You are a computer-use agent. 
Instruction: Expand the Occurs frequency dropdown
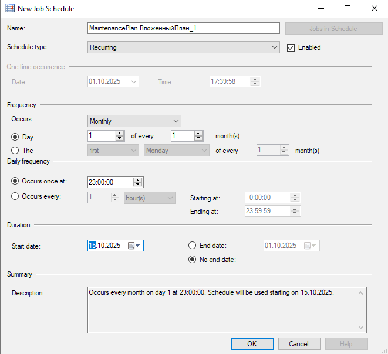click(134, 121)
